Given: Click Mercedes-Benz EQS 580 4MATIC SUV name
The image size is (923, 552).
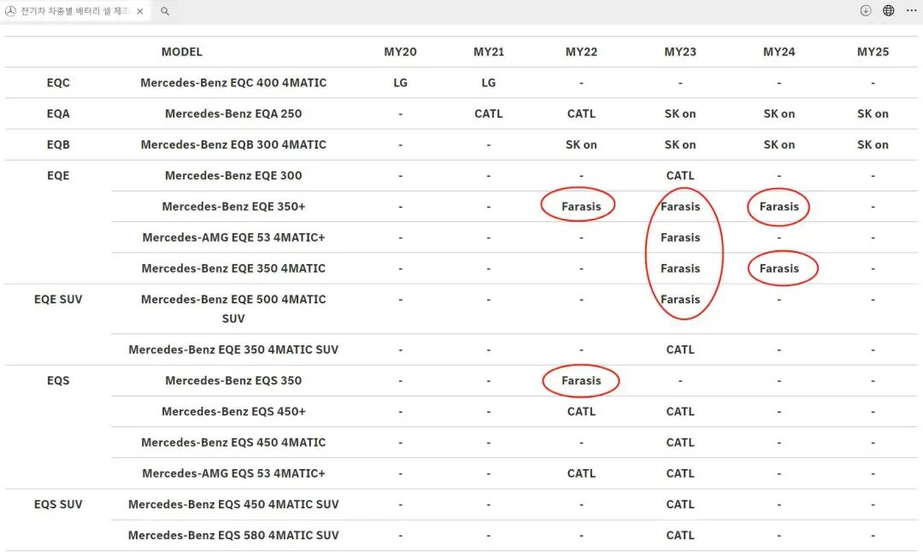Looking at the screenshot, I should 233,536.
